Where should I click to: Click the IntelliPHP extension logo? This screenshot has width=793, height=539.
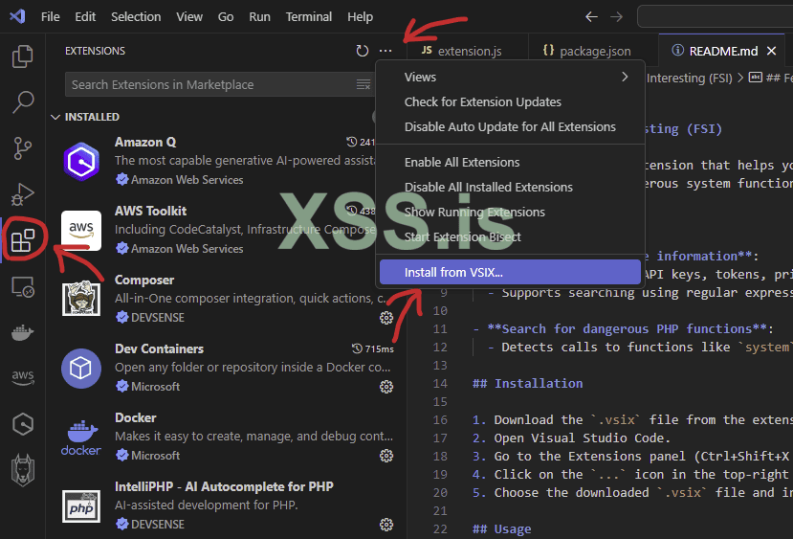click(81, 506)
